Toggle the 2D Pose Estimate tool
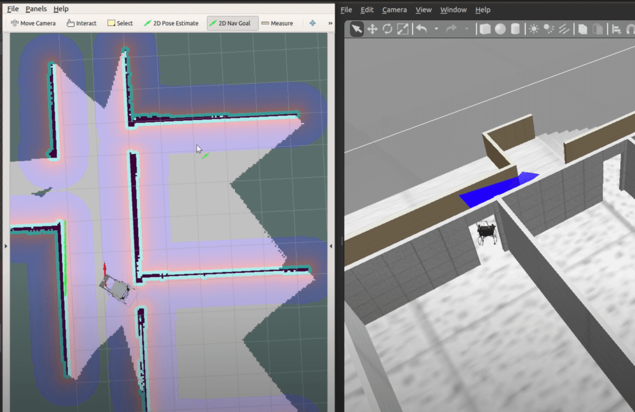 171,23
